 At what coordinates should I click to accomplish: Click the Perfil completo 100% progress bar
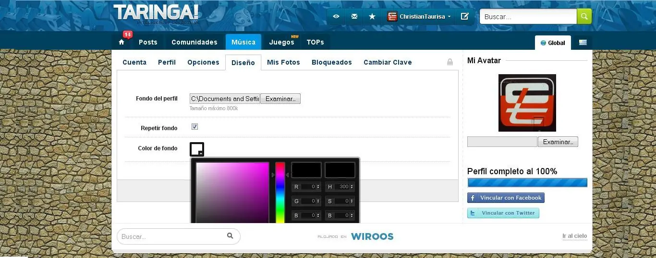pyautogui.click(x=527, y=182)
